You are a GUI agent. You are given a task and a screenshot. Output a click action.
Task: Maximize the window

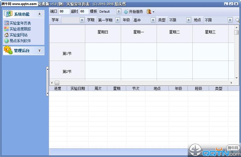point(231,4)
